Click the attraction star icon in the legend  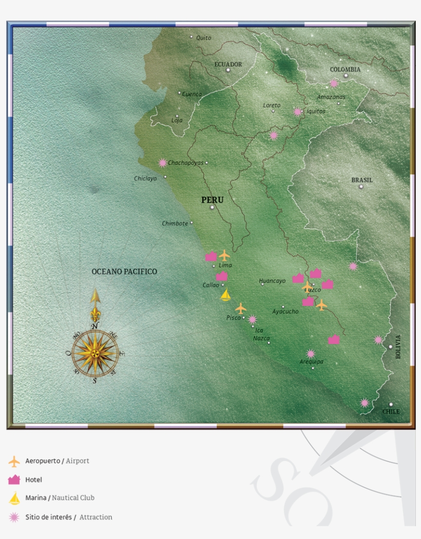point(14,517)
